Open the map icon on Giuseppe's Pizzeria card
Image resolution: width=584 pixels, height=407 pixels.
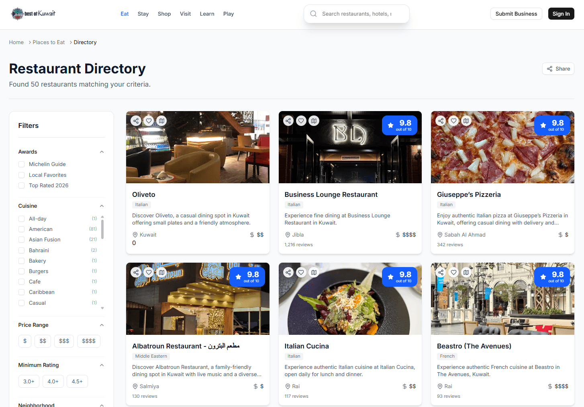[466, 120]
